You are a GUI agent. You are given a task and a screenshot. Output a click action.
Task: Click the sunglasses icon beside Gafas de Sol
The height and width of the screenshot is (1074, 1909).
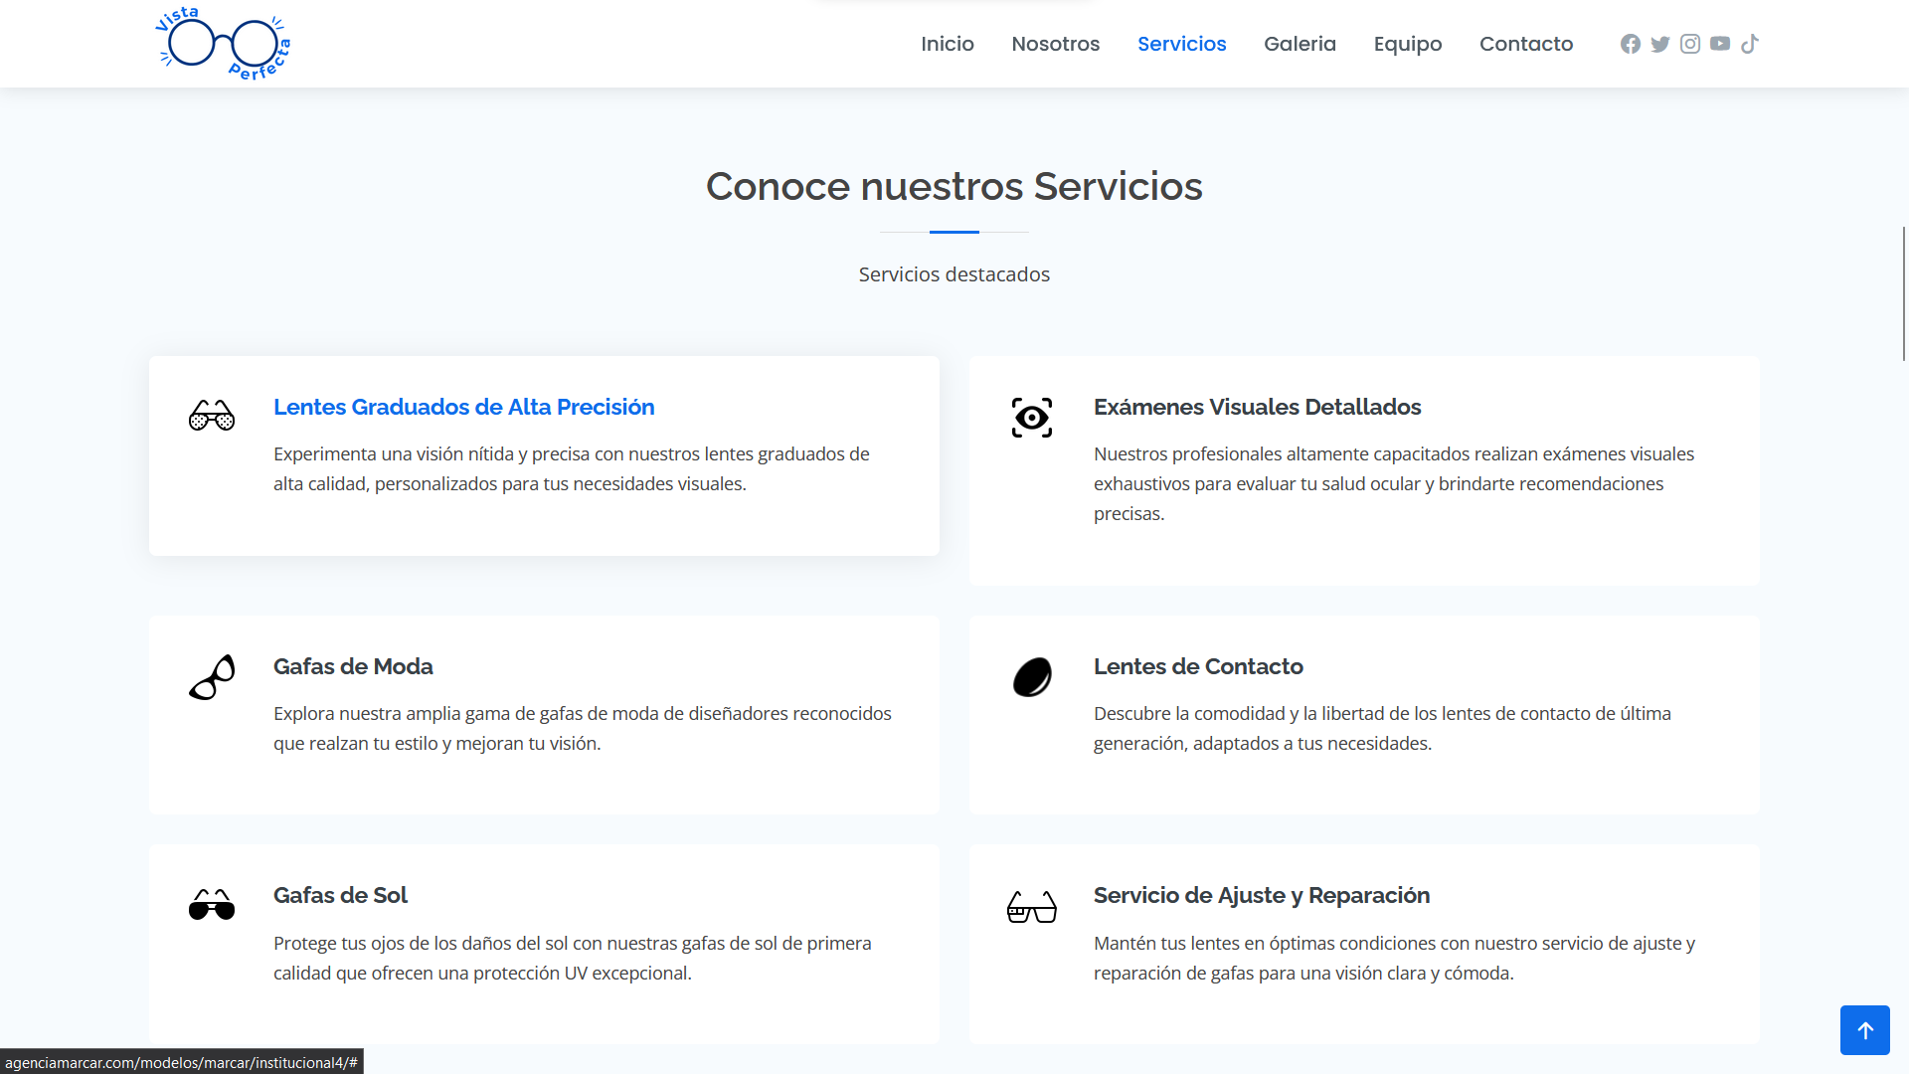pos(212,905)
